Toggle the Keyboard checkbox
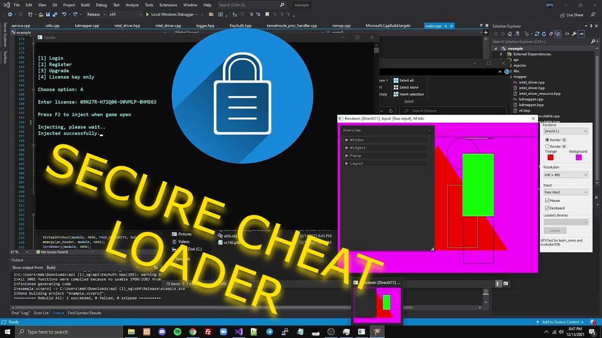Image resolution: width=602 pixels, height=338 pixels. coord(547,208)
